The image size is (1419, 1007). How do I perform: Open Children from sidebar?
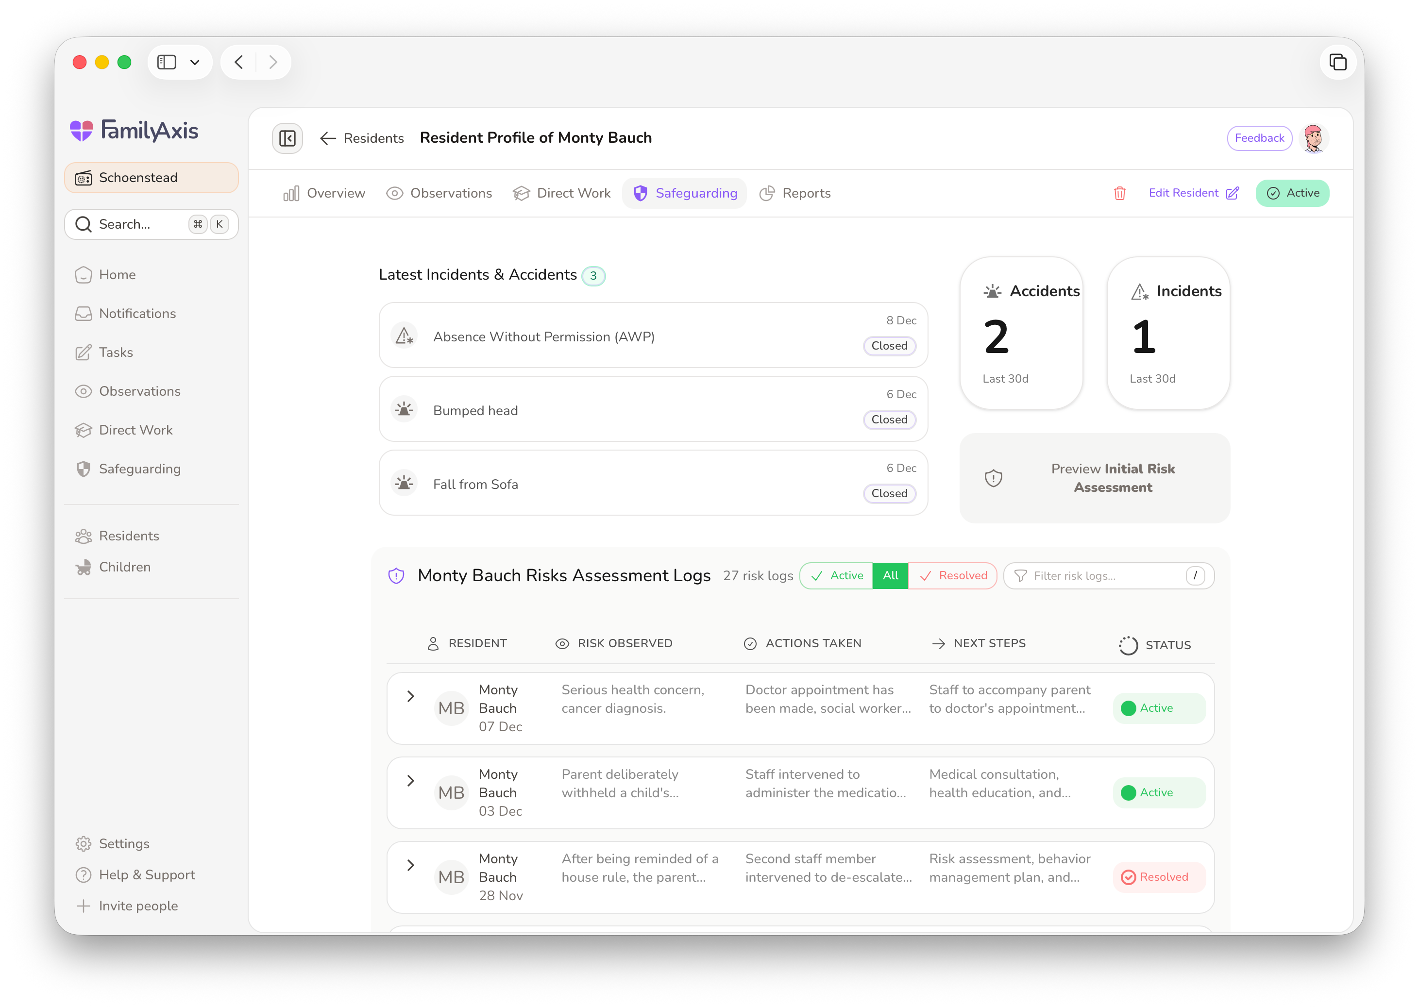click(125, 568)
